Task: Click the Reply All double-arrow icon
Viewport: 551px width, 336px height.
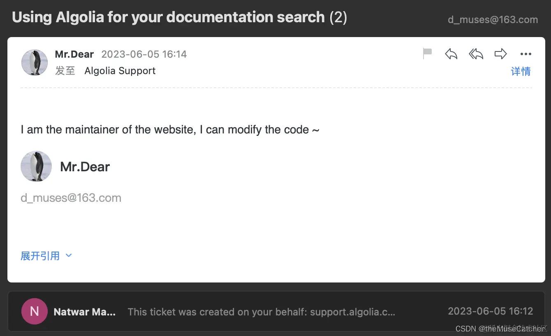Action: [x=476, y=54]
